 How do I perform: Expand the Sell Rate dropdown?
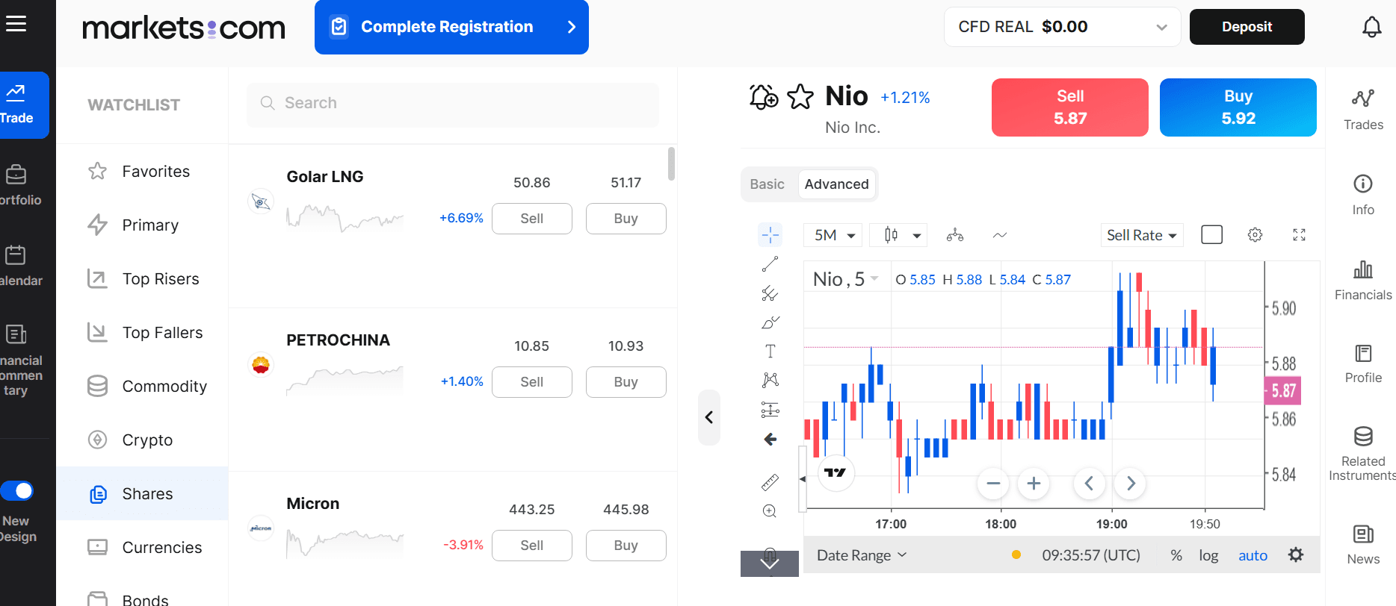pyautogui.click(x=1141, y=235)
